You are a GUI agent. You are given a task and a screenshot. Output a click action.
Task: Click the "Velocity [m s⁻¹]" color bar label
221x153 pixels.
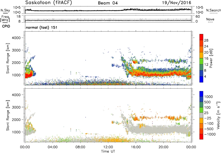tap(218, 115)
